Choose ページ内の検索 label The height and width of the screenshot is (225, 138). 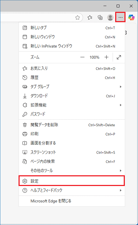[x=43, y=161]
